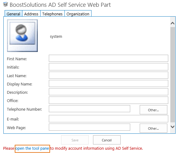Open Other... next to Telephone Number
The width and height of the screenshot is (183, 154).
[153, 110]
